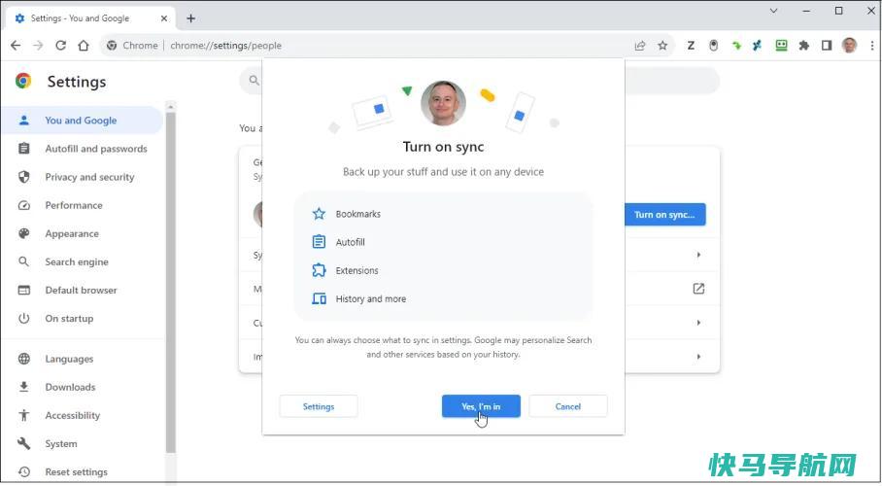Viewport: 882px width, 486px height.
Task: Open the Extensions puzzle piece menu
Action: point(804,46)
